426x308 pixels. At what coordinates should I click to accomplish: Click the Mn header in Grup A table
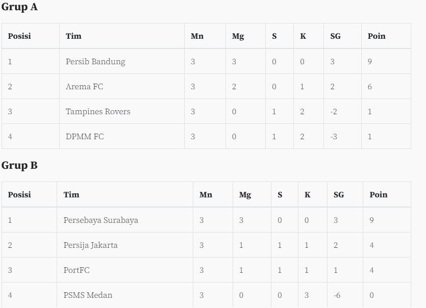[x=197, y=36]
